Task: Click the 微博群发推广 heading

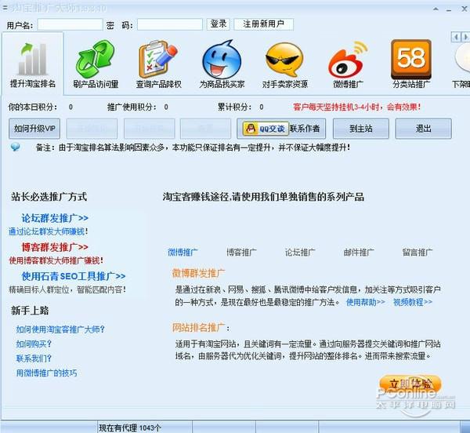Action: (198, 273)
